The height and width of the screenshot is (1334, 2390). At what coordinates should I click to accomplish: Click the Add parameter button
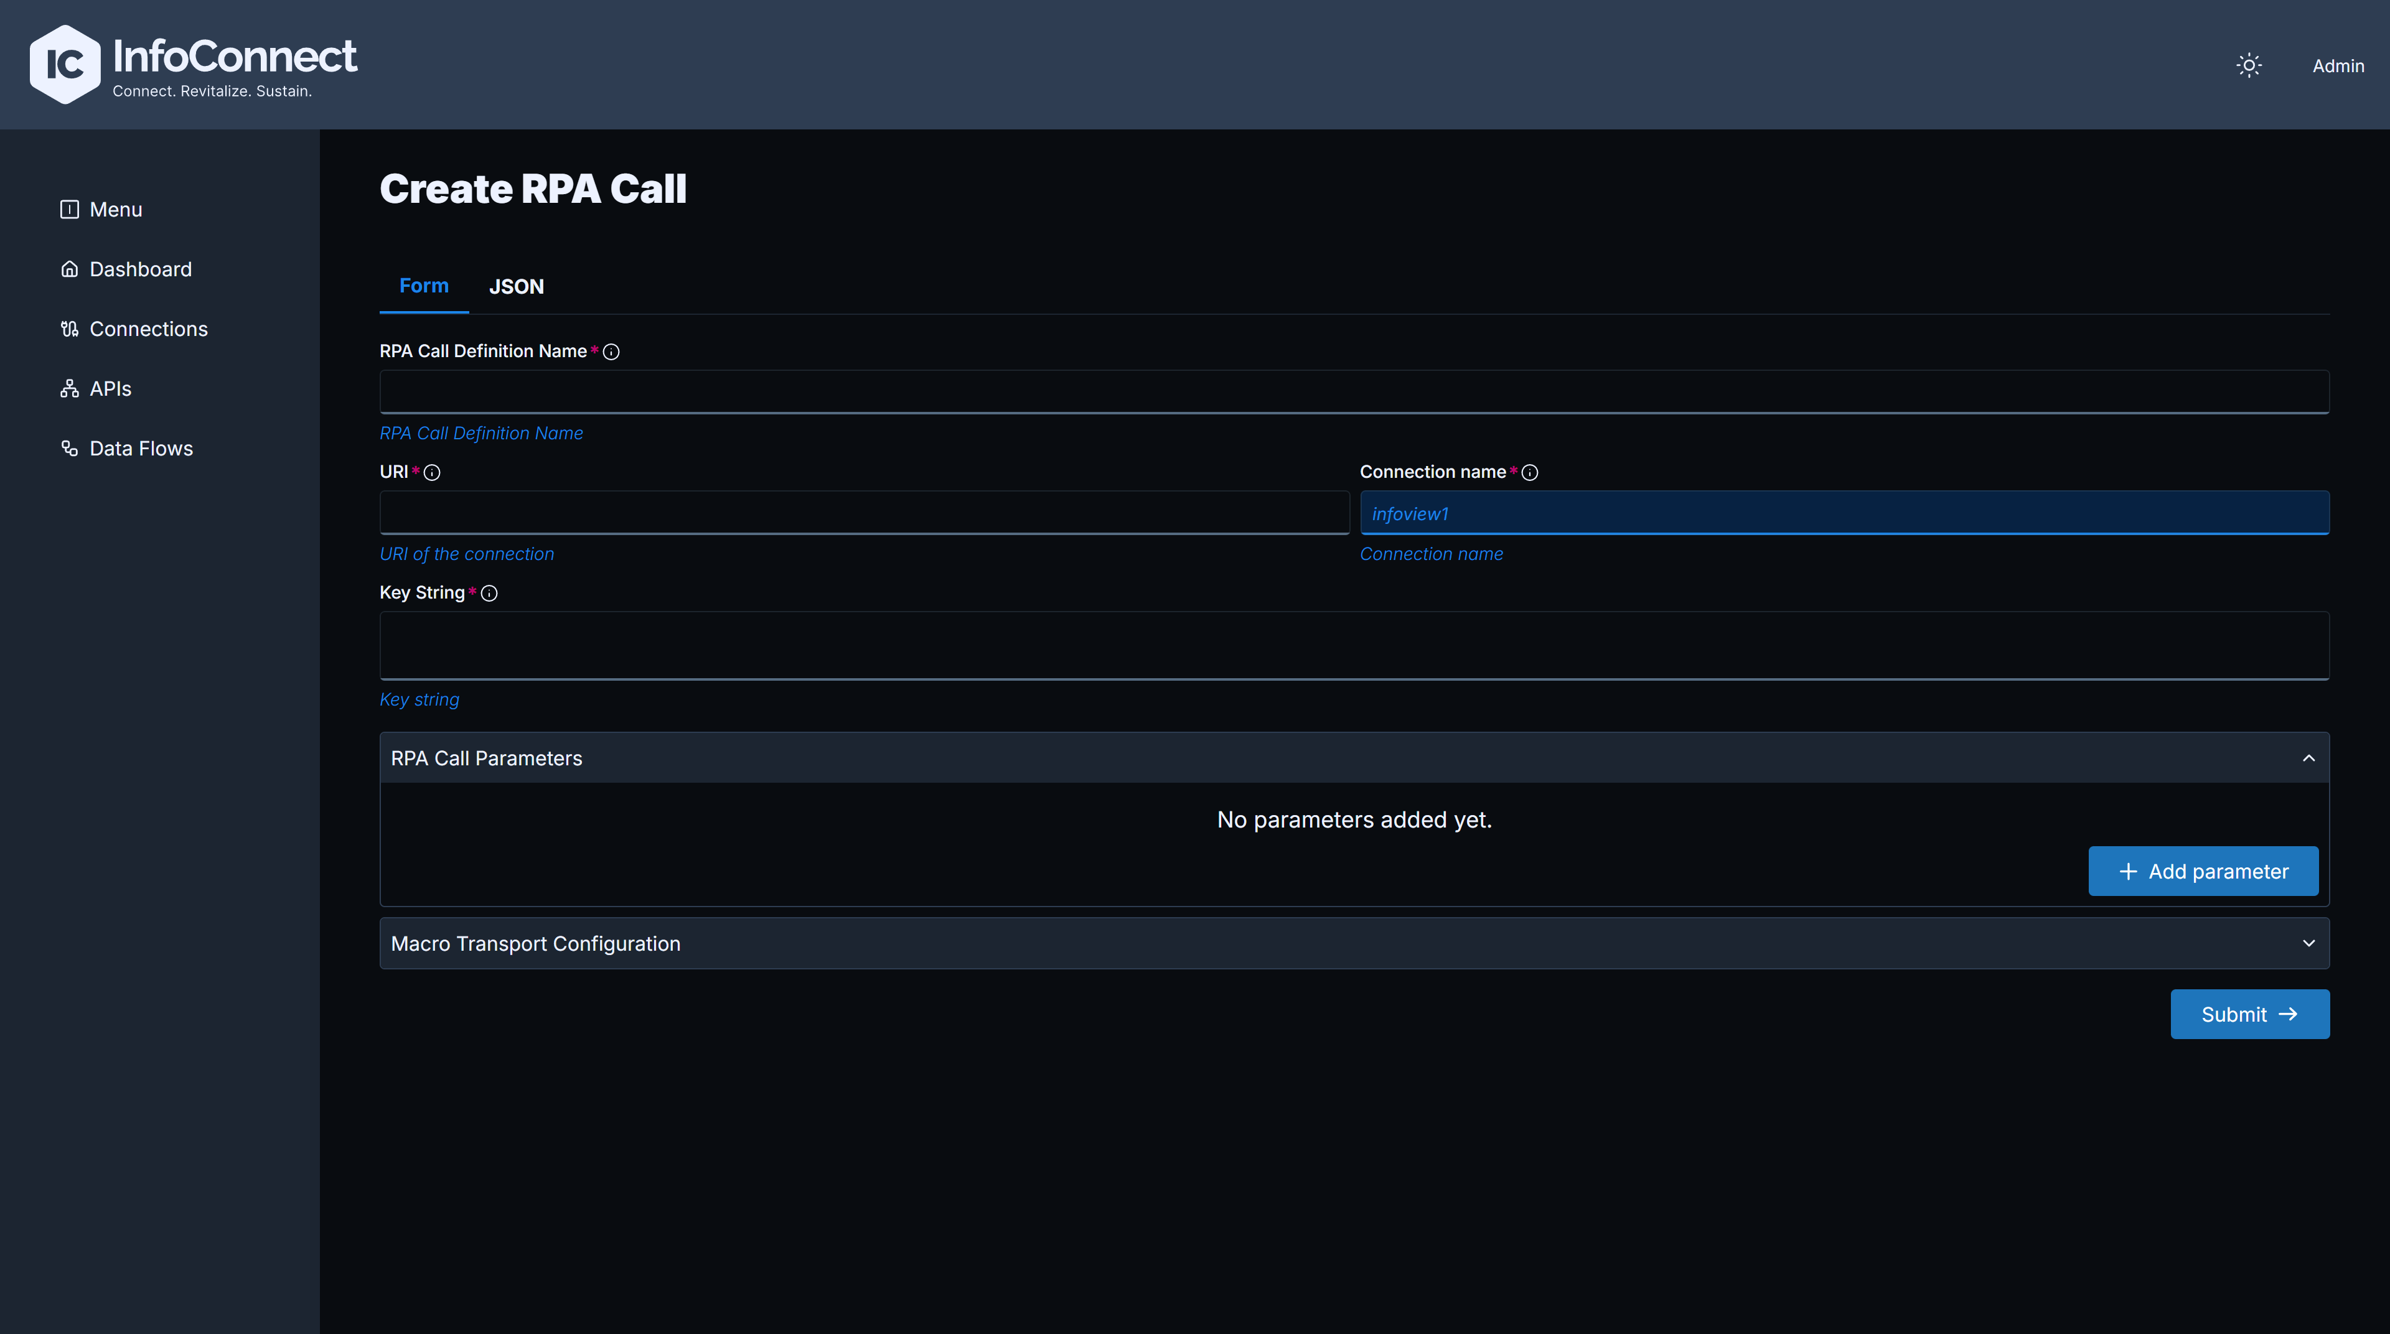pos(2203,871)
